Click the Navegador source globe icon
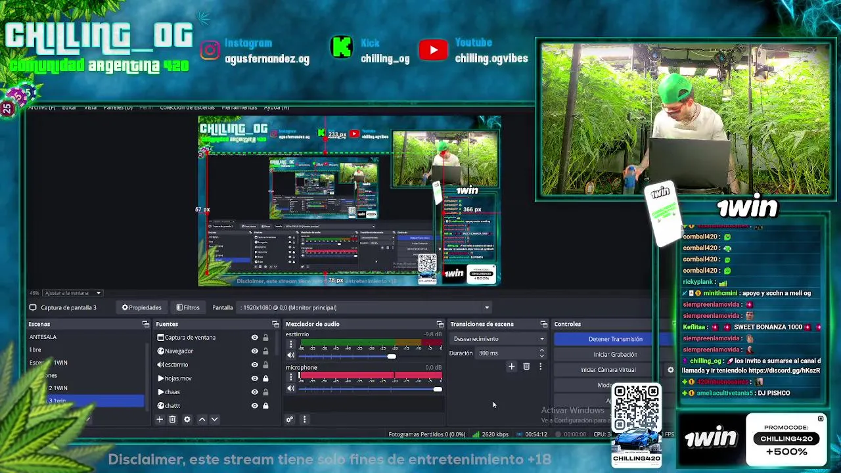The height and width of the screenshot is (473, 841). pyautogui.click(x=160, y=351)
